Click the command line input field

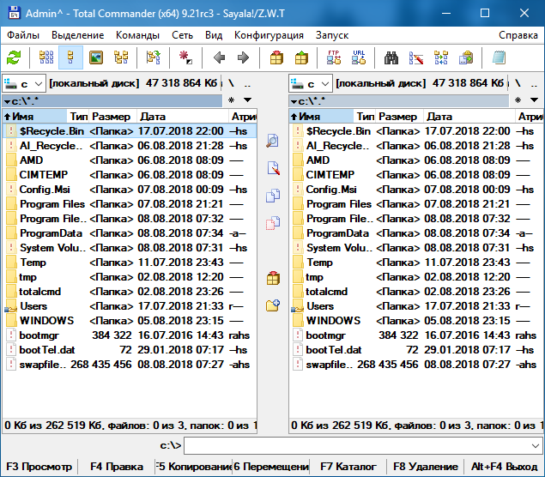(x=360, y=445)
